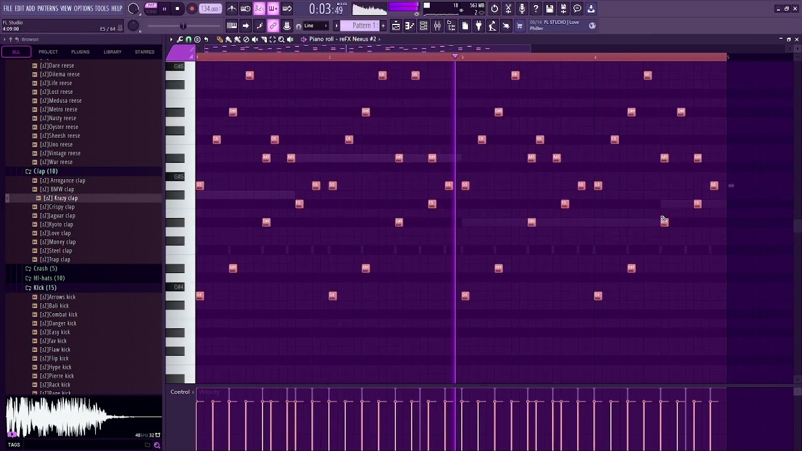
Task: Pause playback
Action: (x=164, y=9)
